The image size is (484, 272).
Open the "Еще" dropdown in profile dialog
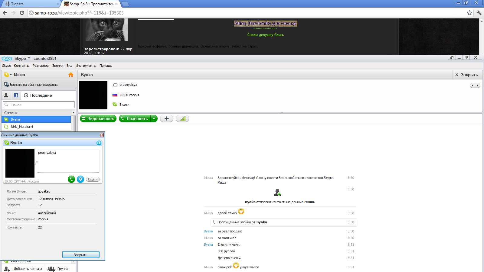click(x=93, y=179)
